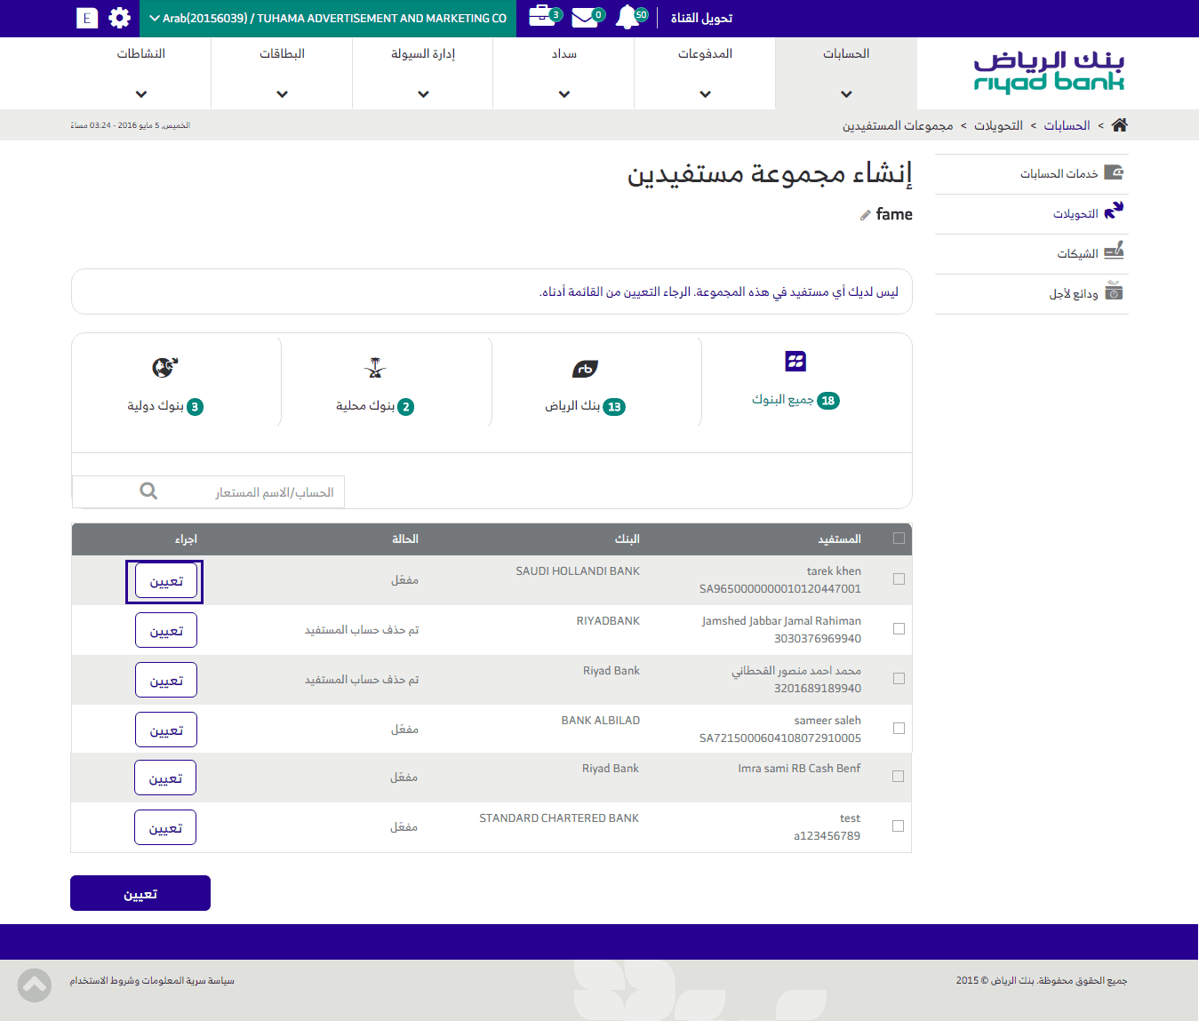This screenshot has height=1021, width=1199.
Task: Expand the سداد menu chevron
Action: click(564, 94)
